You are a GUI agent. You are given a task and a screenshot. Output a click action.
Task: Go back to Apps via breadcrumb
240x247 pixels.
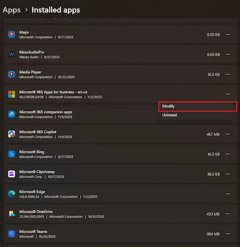tap(12, 10)
